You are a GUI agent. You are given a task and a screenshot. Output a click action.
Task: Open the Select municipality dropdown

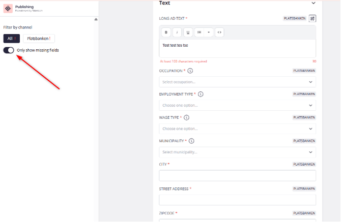237,152
